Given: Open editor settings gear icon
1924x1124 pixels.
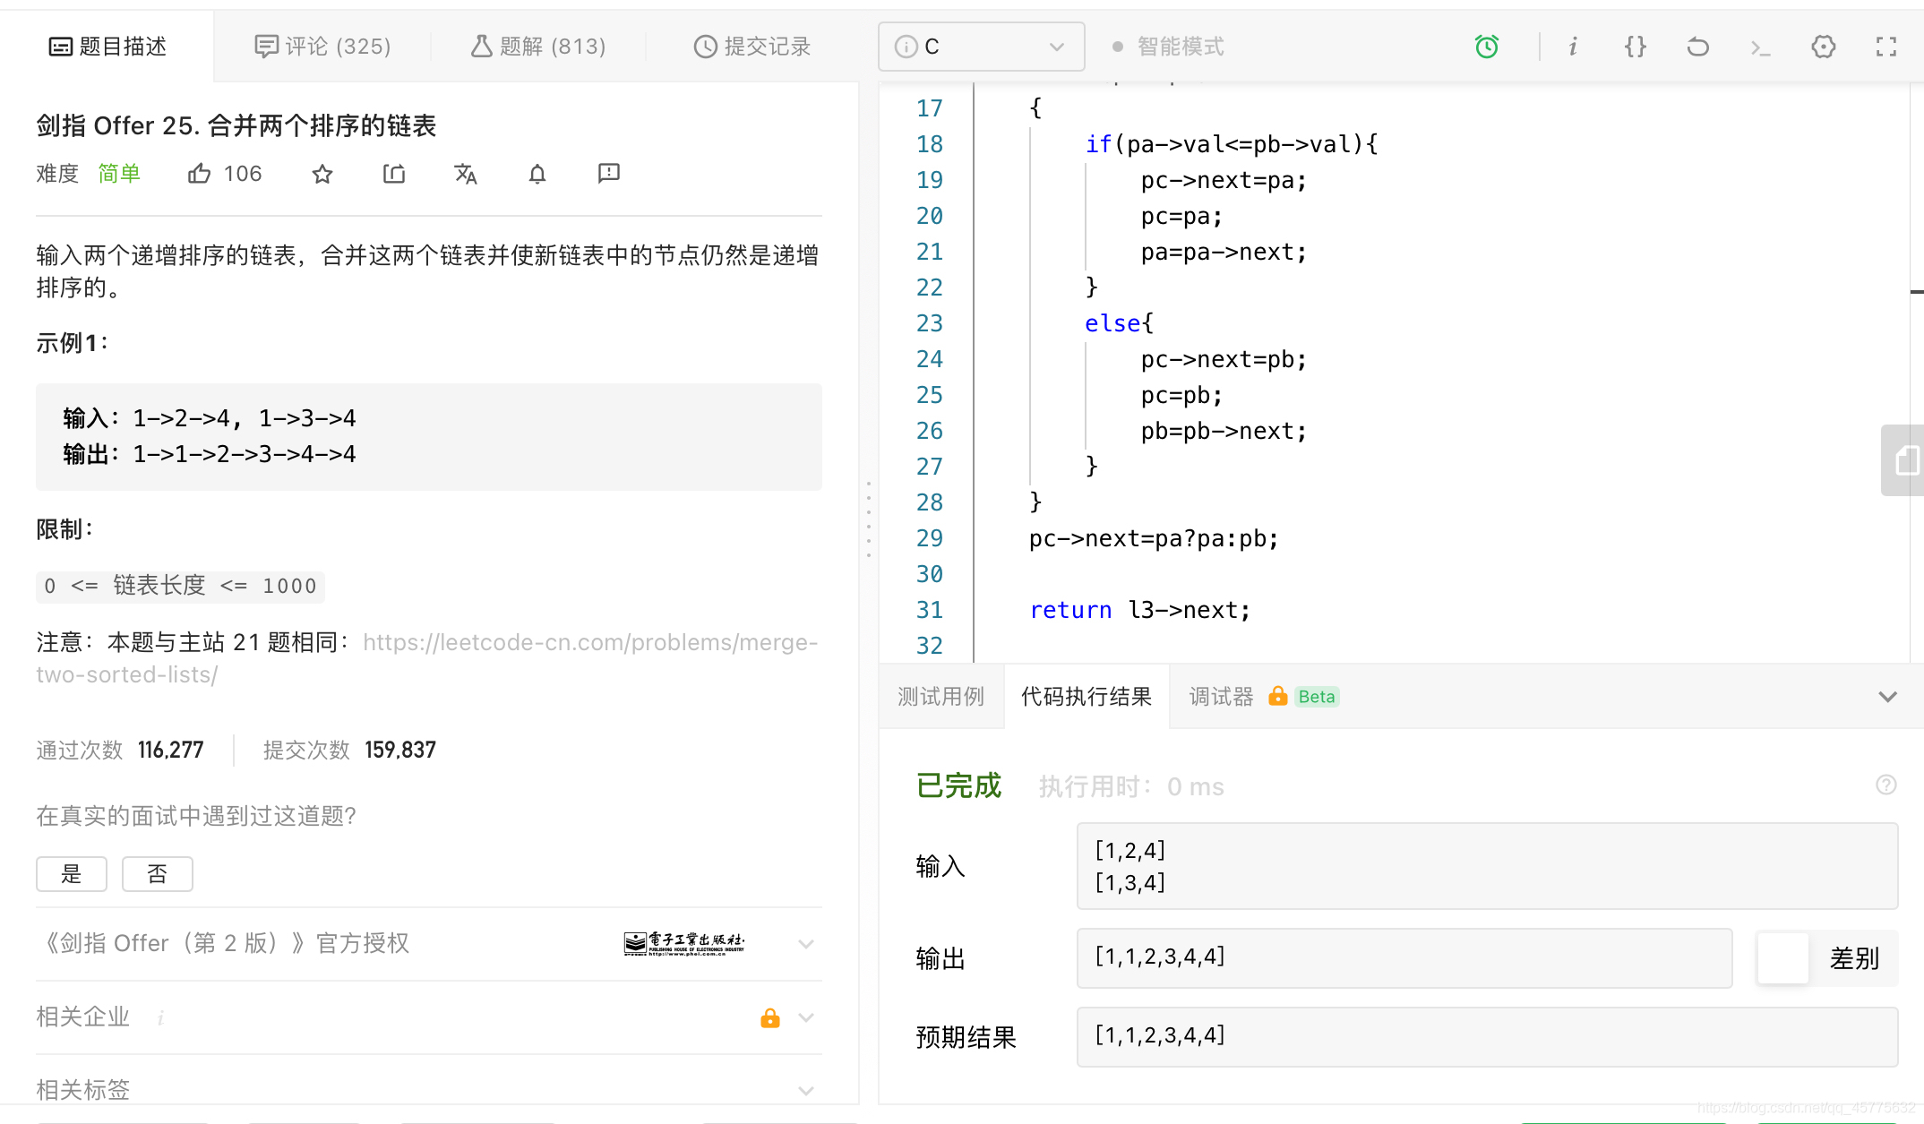Looking at the screenshot, I should 1824,47.
